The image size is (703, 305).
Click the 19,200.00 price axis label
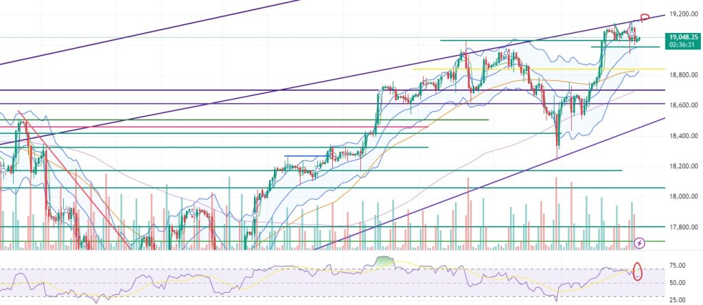tap(684, 13)
